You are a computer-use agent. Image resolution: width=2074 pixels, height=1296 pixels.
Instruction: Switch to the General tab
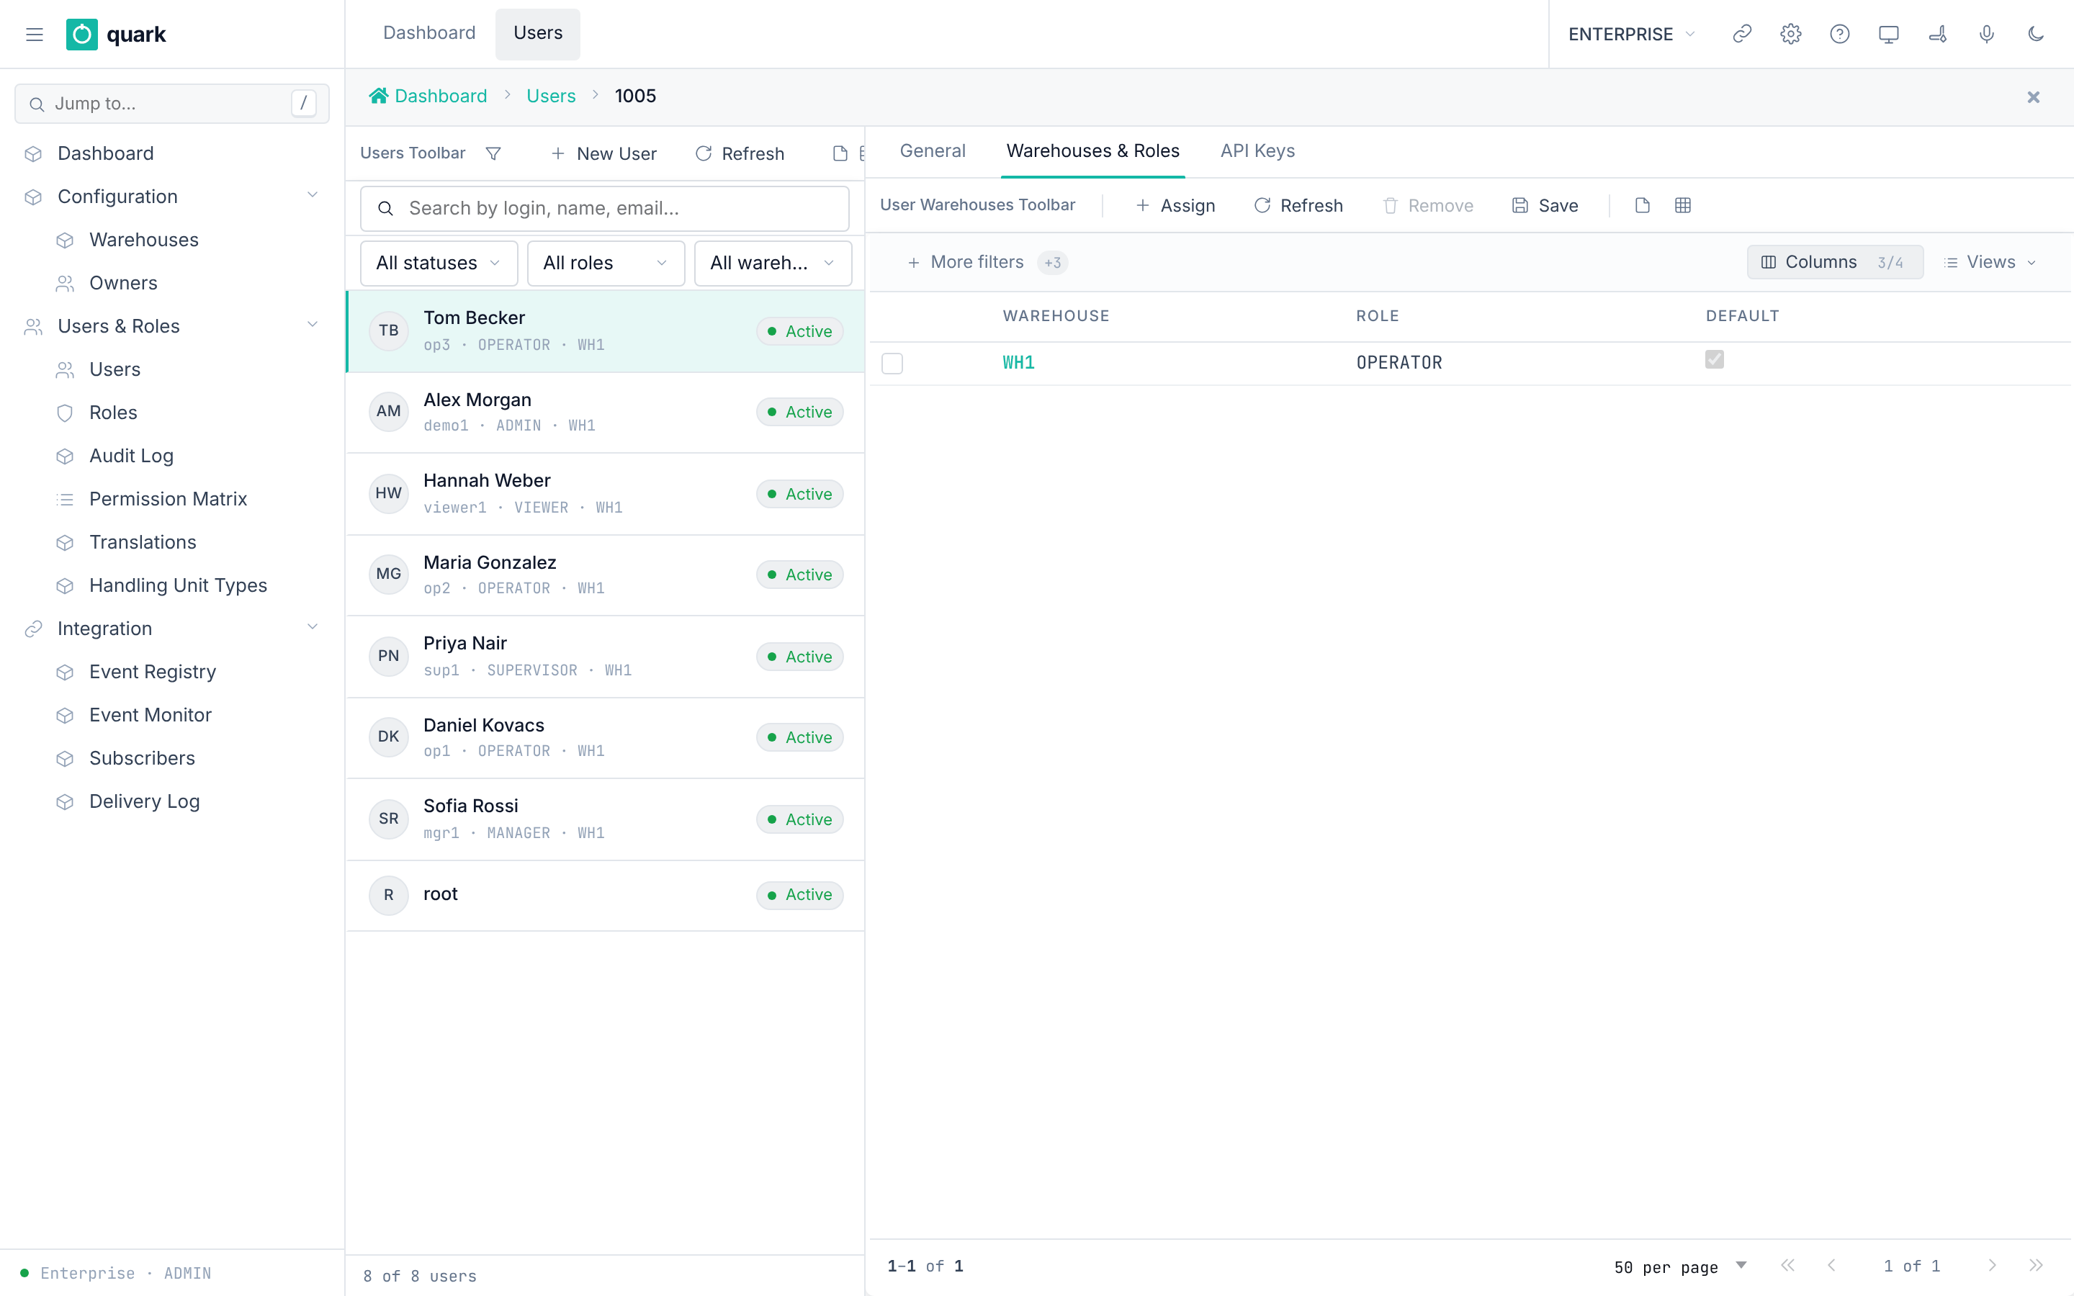point(933,152)
